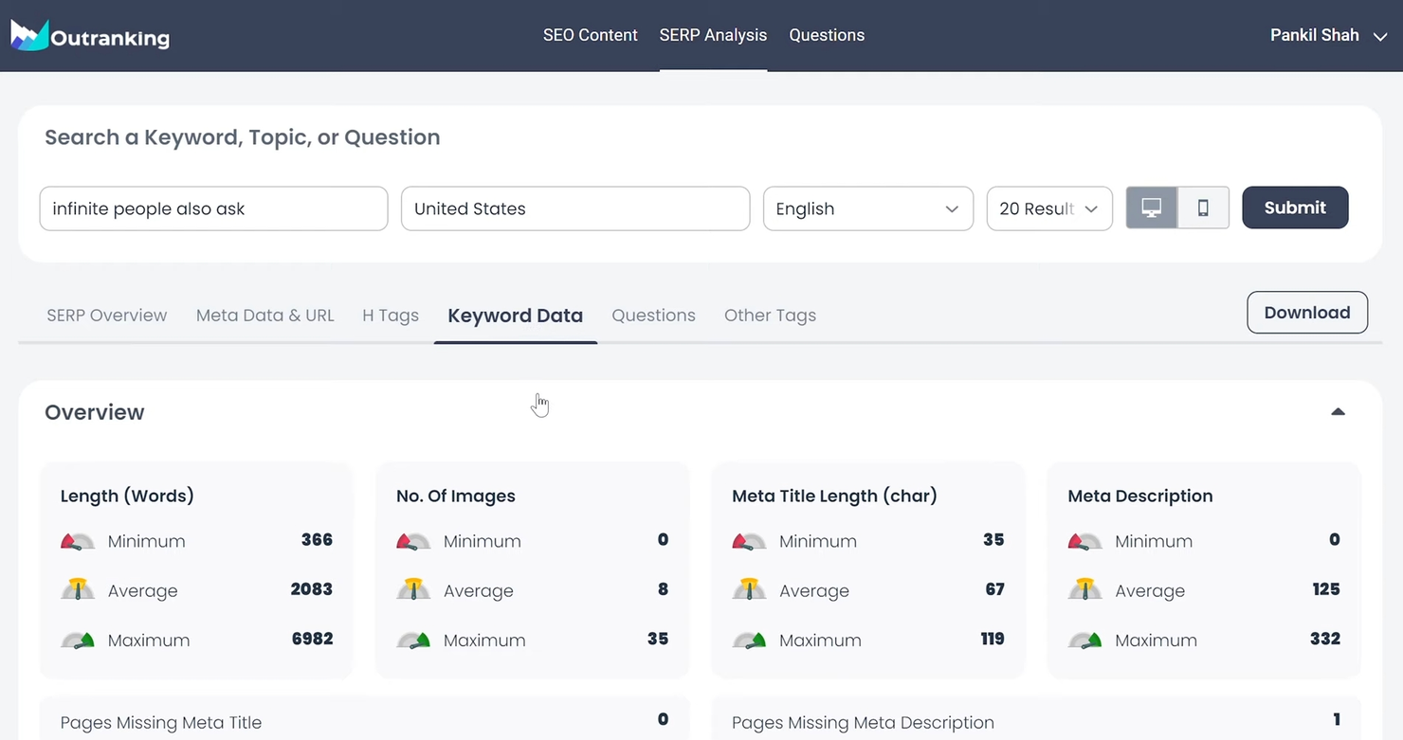This screenshot has width=1403, height=740.
Task: Click the Maximum gauge icon under No. Of Images
Action: click(413, 639)
